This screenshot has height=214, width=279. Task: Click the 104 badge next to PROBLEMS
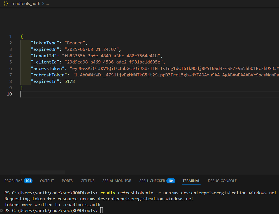click(28, 181)
